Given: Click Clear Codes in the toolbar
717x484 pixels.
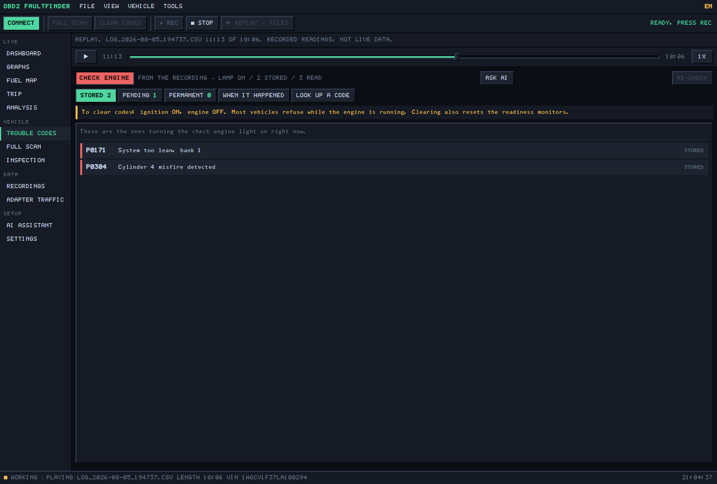Looking at the screenshot, I should click(x=121, y=23).
